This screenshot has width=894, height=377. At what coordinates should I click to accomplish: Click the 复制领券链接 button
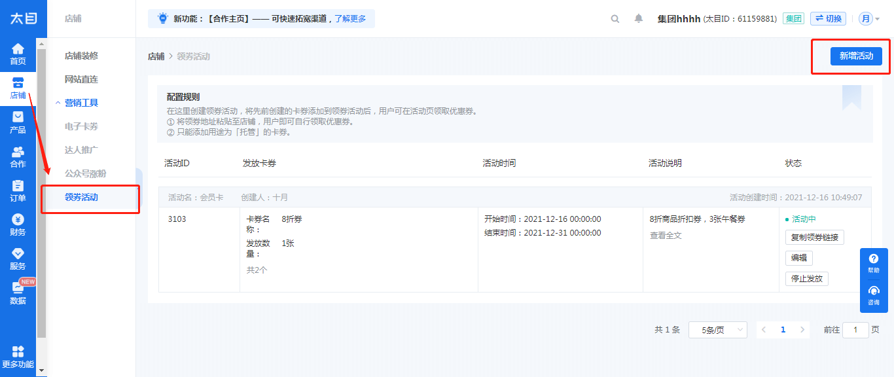pos(814,237)
